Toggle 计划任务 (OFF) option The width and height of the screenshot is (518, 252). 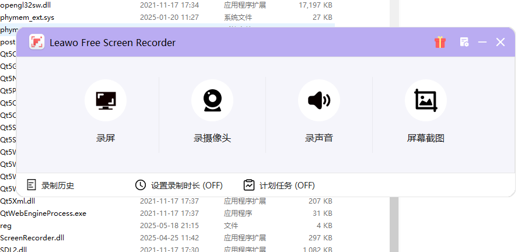287,185
